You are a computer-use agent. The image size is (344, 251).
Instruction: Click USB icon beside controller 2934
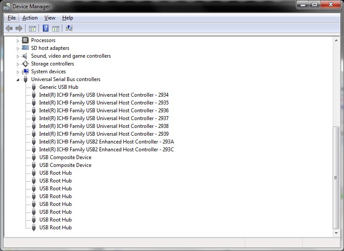tap(34, 95)
